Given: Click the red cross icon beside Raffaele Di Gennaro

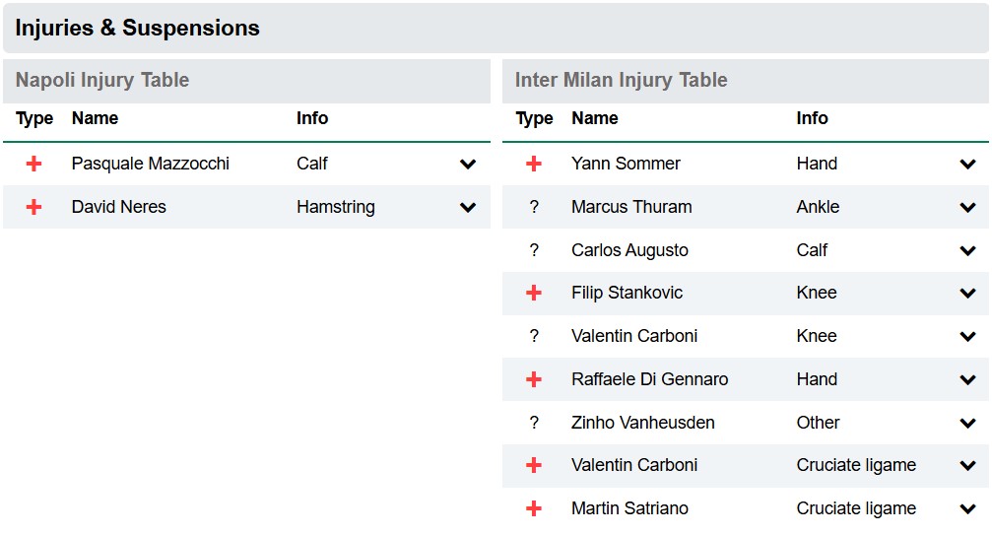Looking at the screenshot, I should pos(534,379).
